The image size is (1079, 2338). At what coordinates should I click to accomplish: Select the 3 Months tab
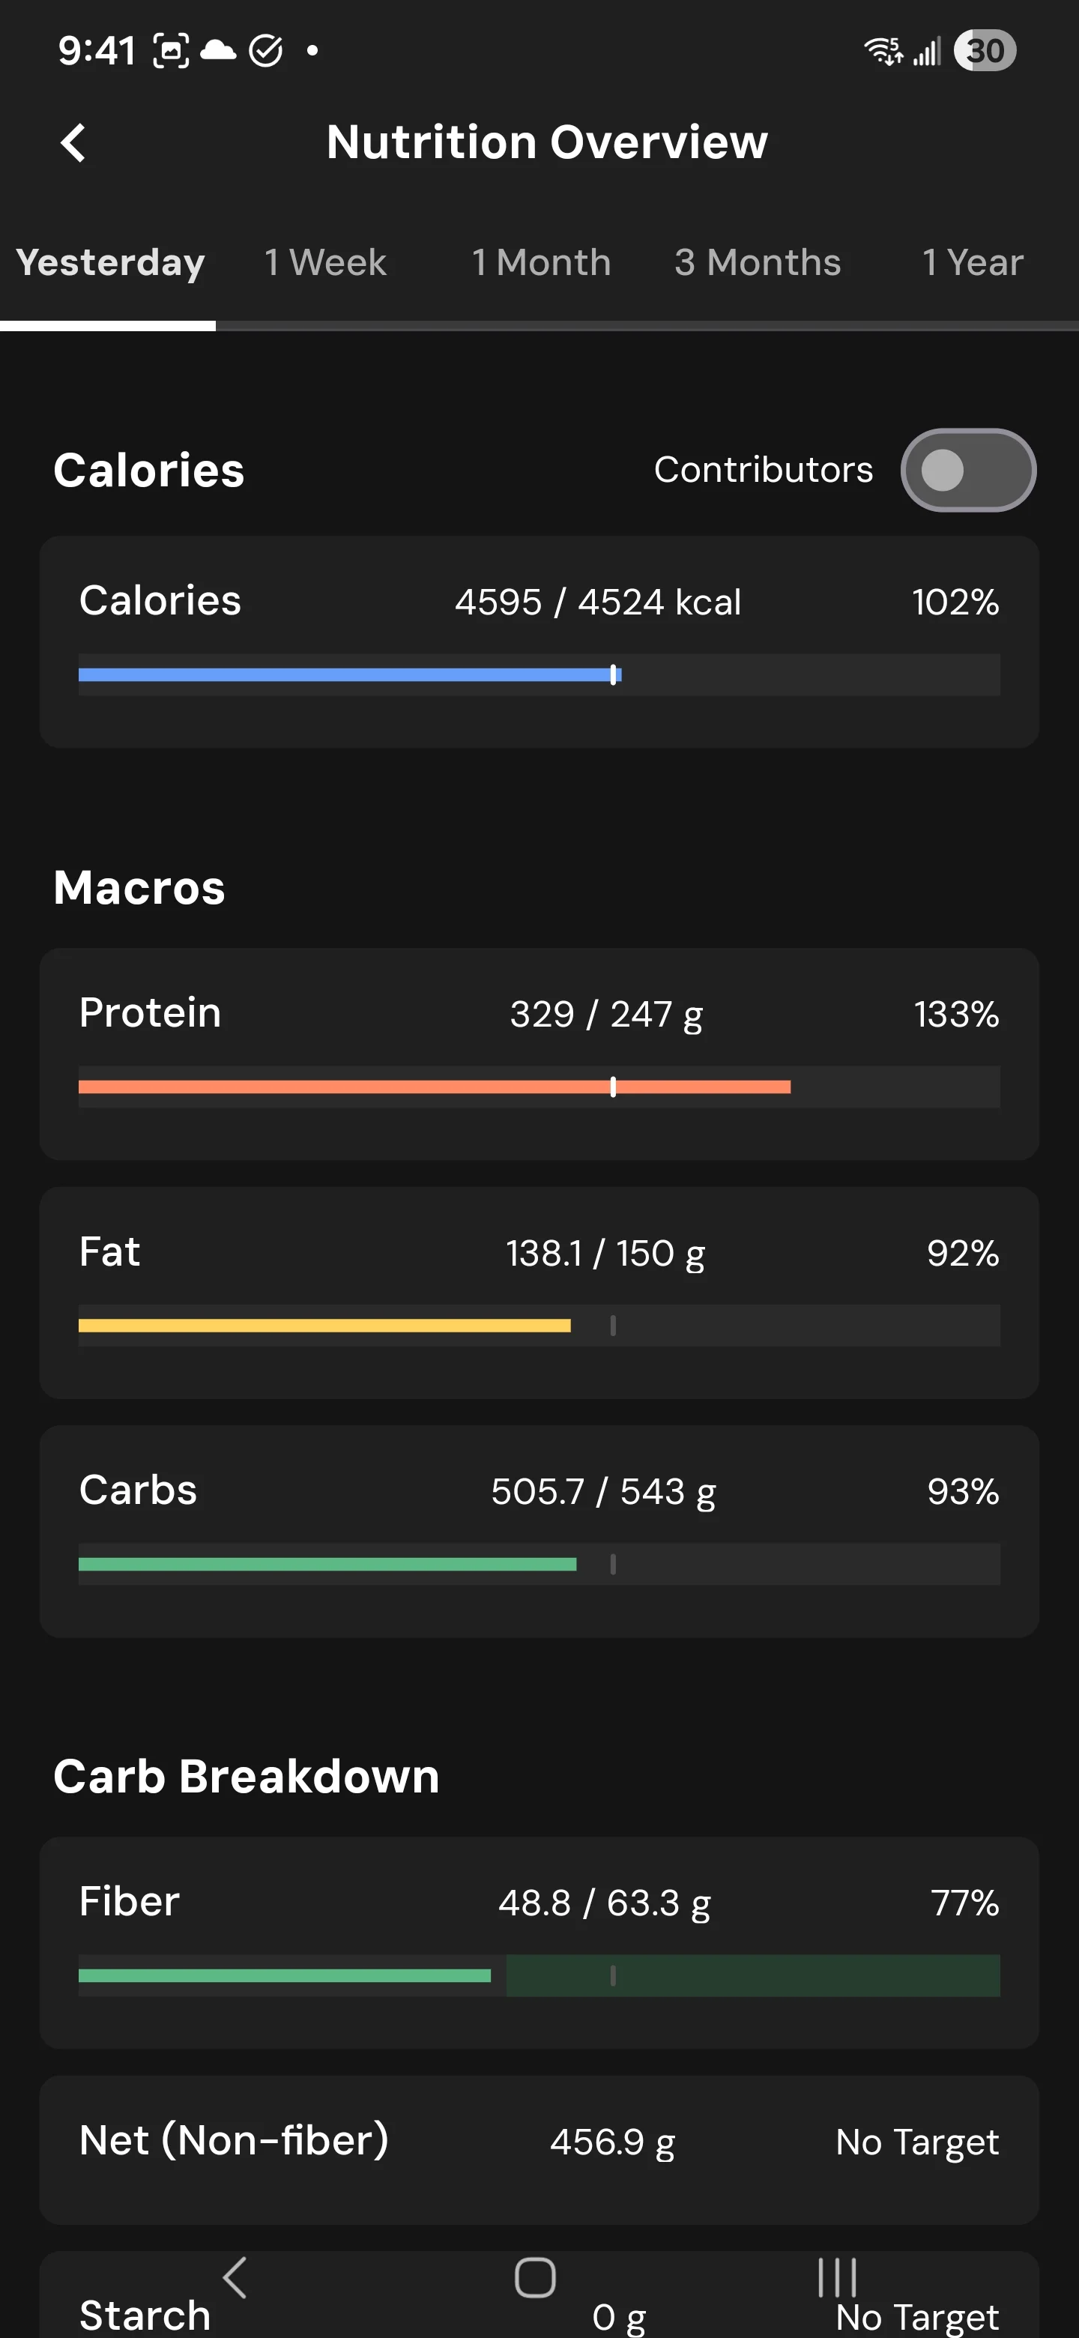point(757,262)
